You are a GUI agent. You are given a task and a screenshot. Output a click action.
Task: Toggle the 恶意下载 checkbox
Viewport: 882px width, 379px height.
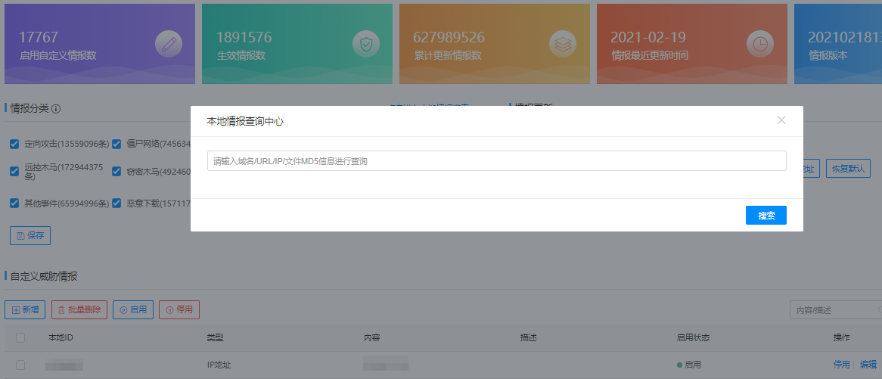(116, 203)
